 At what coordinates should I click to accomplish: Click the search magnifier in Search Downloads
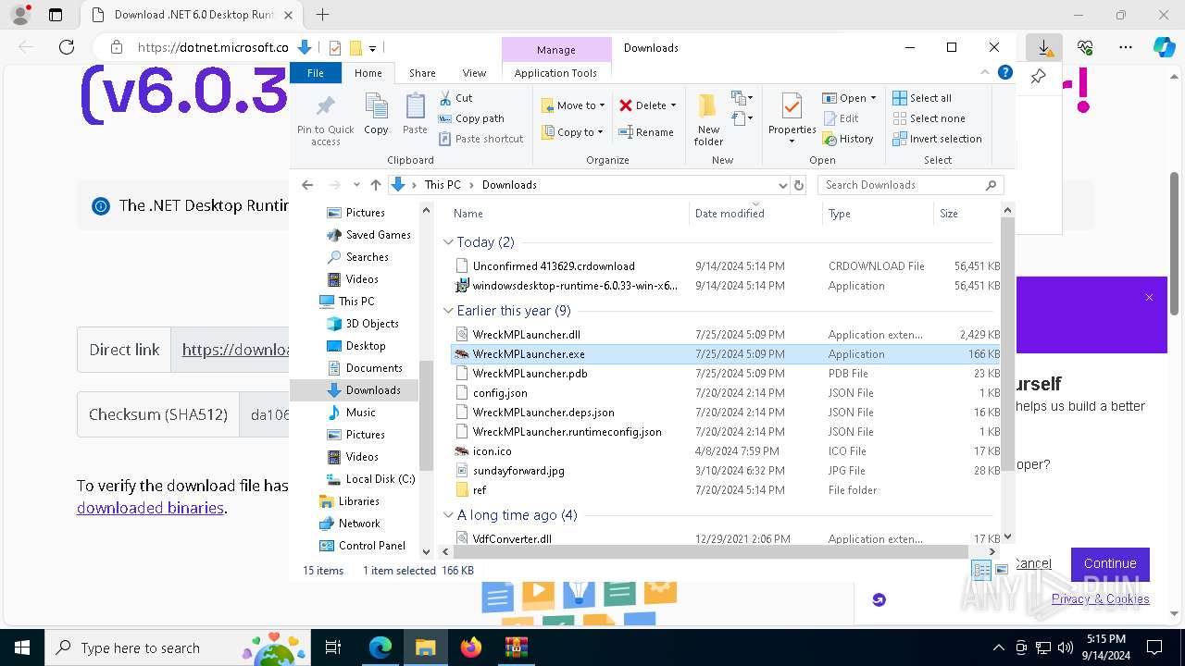click(991, 185)
